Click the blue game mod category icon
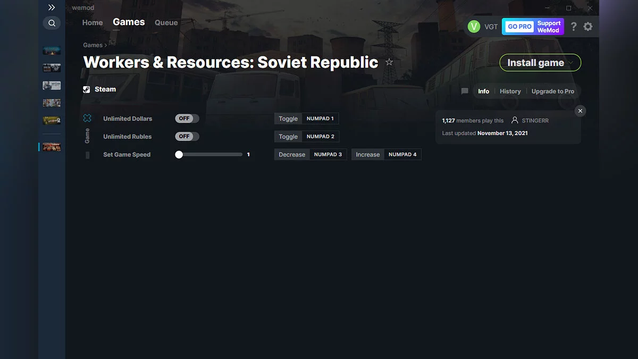The image size is (638, 359). click(87, 118)
